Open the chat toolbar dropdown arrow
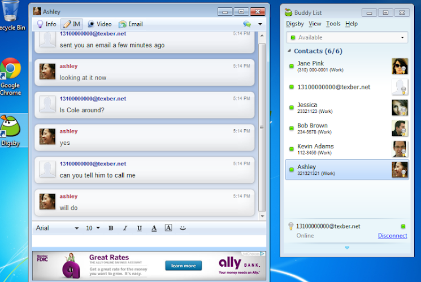 (x=260, y=24)
